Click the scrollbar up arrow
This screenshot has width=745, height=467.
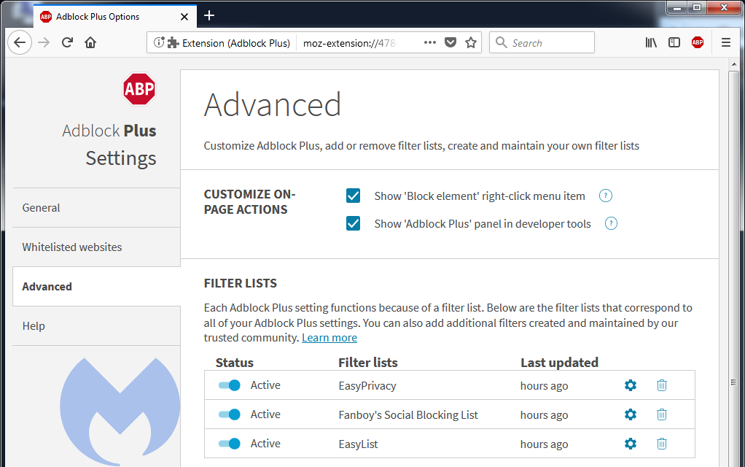tap(734, 64)
